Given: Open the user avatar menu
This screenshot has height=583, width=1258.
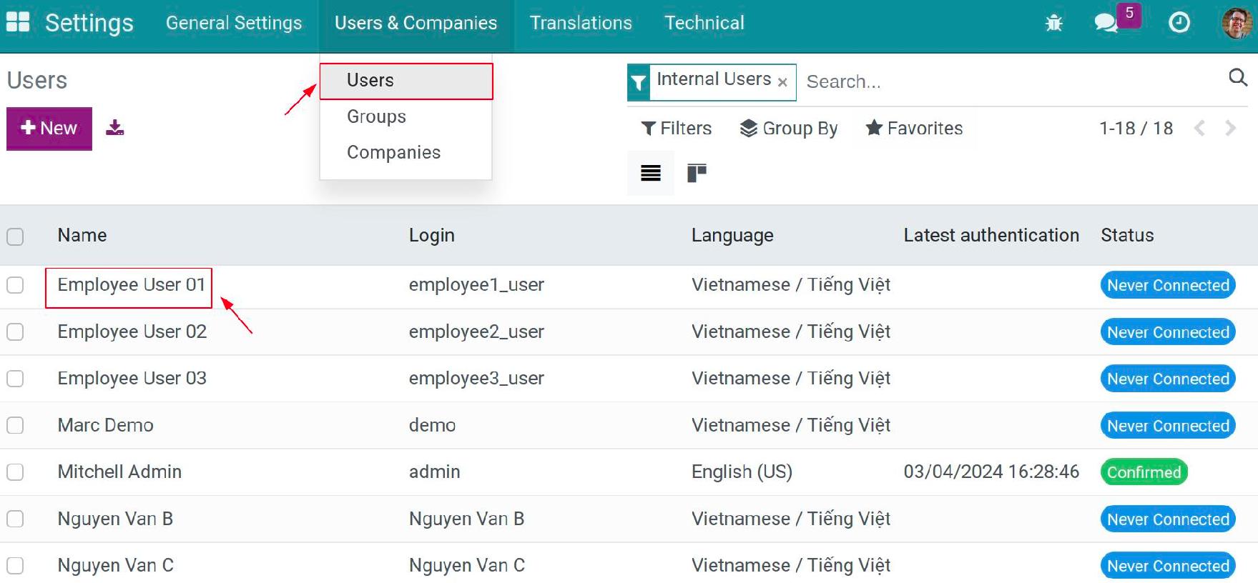Looking at the screenshot, I should [x=1237, y=23].
